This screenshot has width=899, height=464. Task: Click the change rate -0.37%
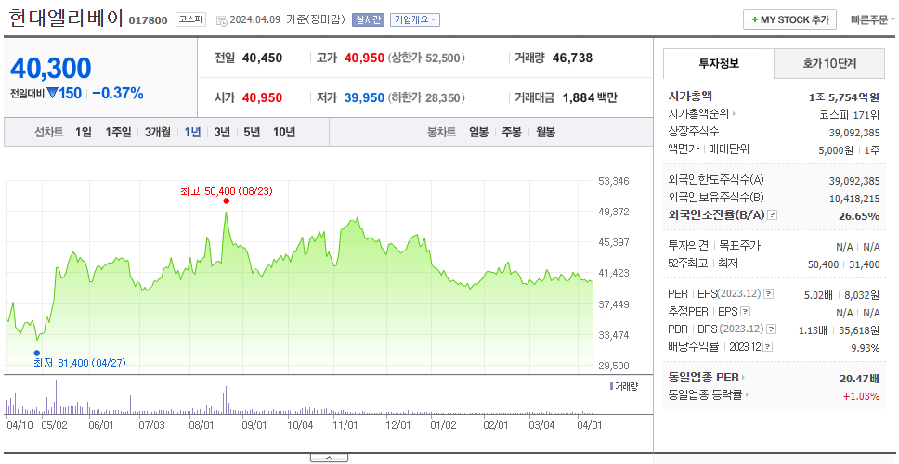118,94
